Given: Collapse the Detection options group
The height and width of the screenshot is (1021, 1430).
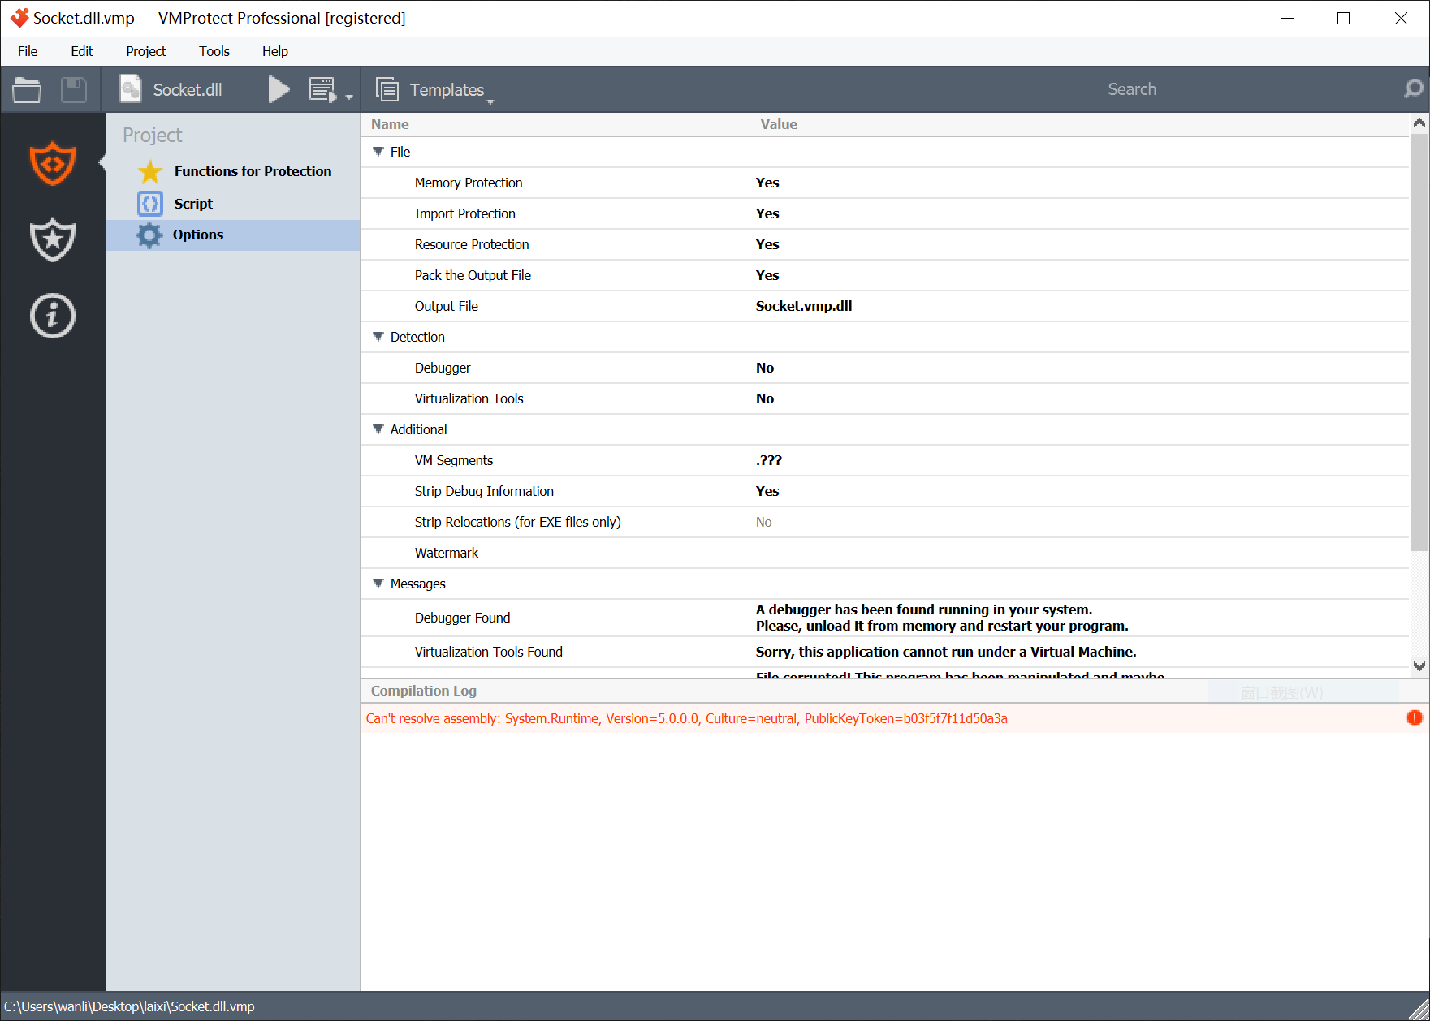Looking at the screenshot, I should tap(378, 337).
